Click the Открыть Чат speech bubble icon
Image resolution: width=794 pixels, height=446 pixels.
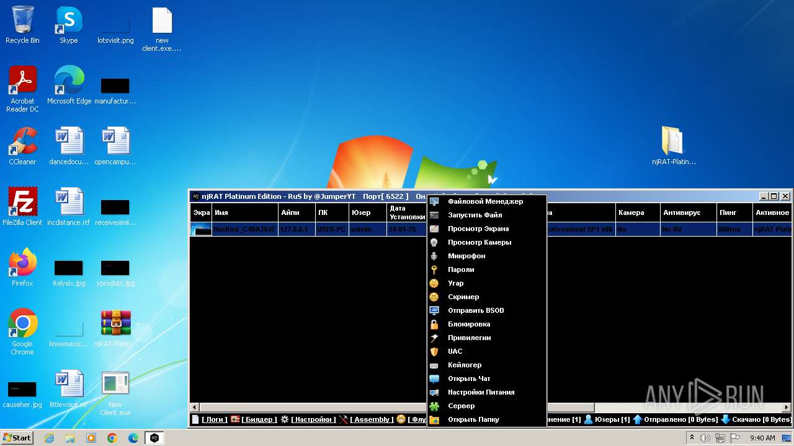[434, 378]
